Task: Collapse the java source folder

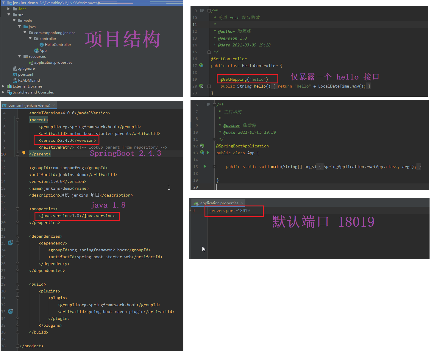Action: click(x=19, y=27)
